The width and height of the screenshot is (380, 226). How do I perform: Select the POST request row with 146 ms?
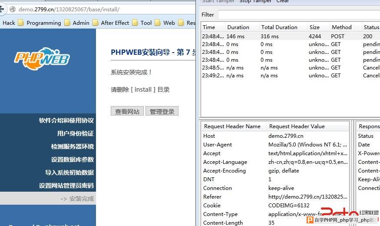pos(291,37)
